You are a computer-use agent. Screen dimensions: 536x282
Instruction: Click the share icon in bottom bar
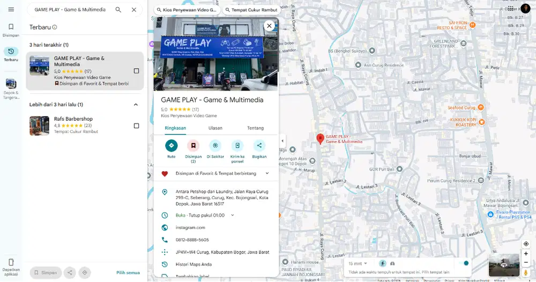(x=70, y=273)
